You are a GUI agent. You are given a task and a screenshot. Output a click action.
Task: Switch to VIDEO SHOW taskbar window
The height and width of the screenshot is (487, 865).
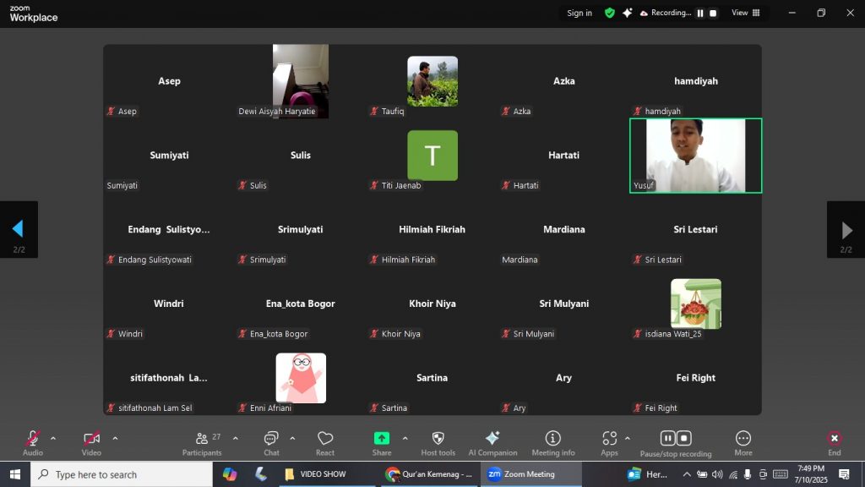[x=325, y=474]
